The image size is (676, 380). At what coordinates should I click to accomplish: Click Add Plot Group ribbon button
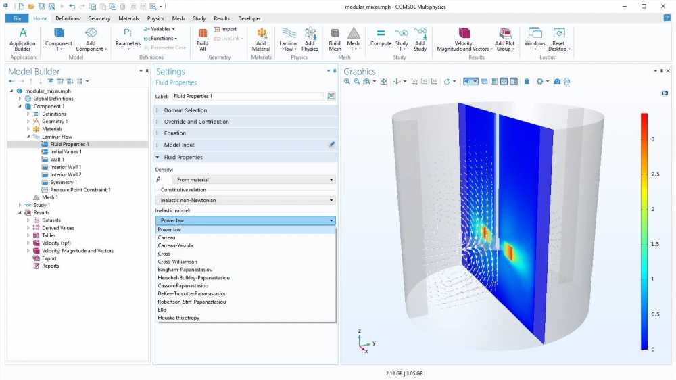(x=504, y=39)
